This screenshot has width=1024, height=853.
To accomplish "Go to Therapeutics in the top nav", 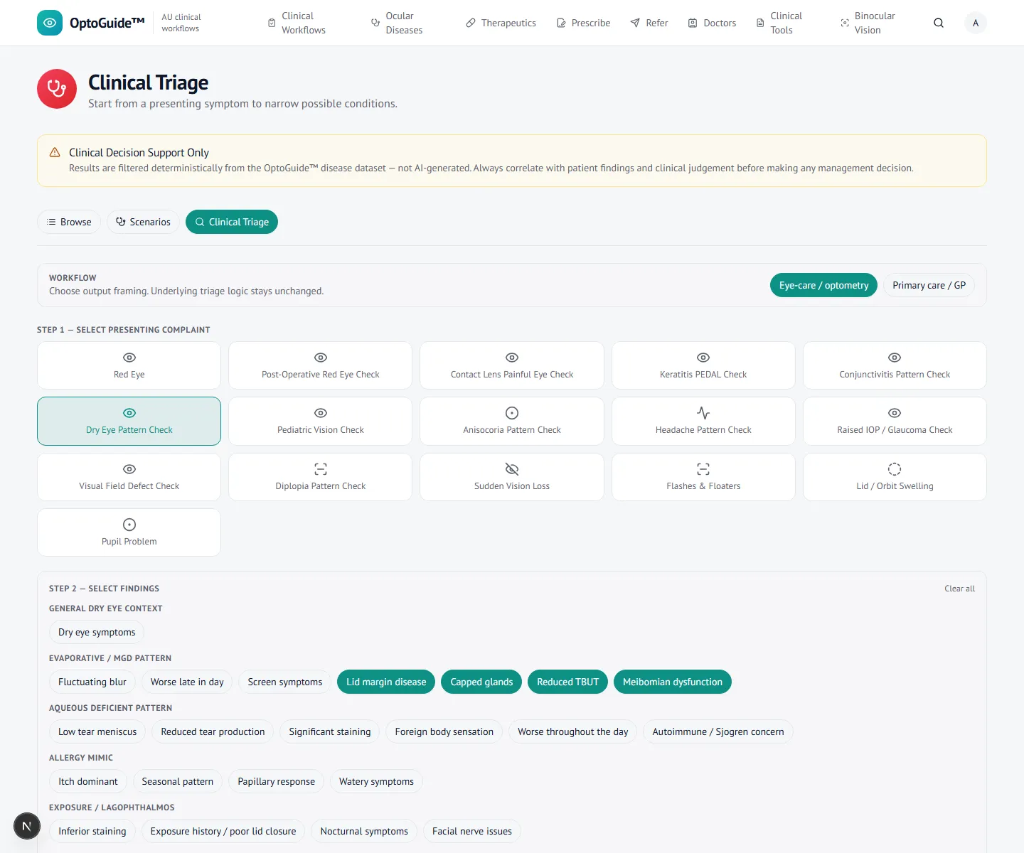I will 501,23.
